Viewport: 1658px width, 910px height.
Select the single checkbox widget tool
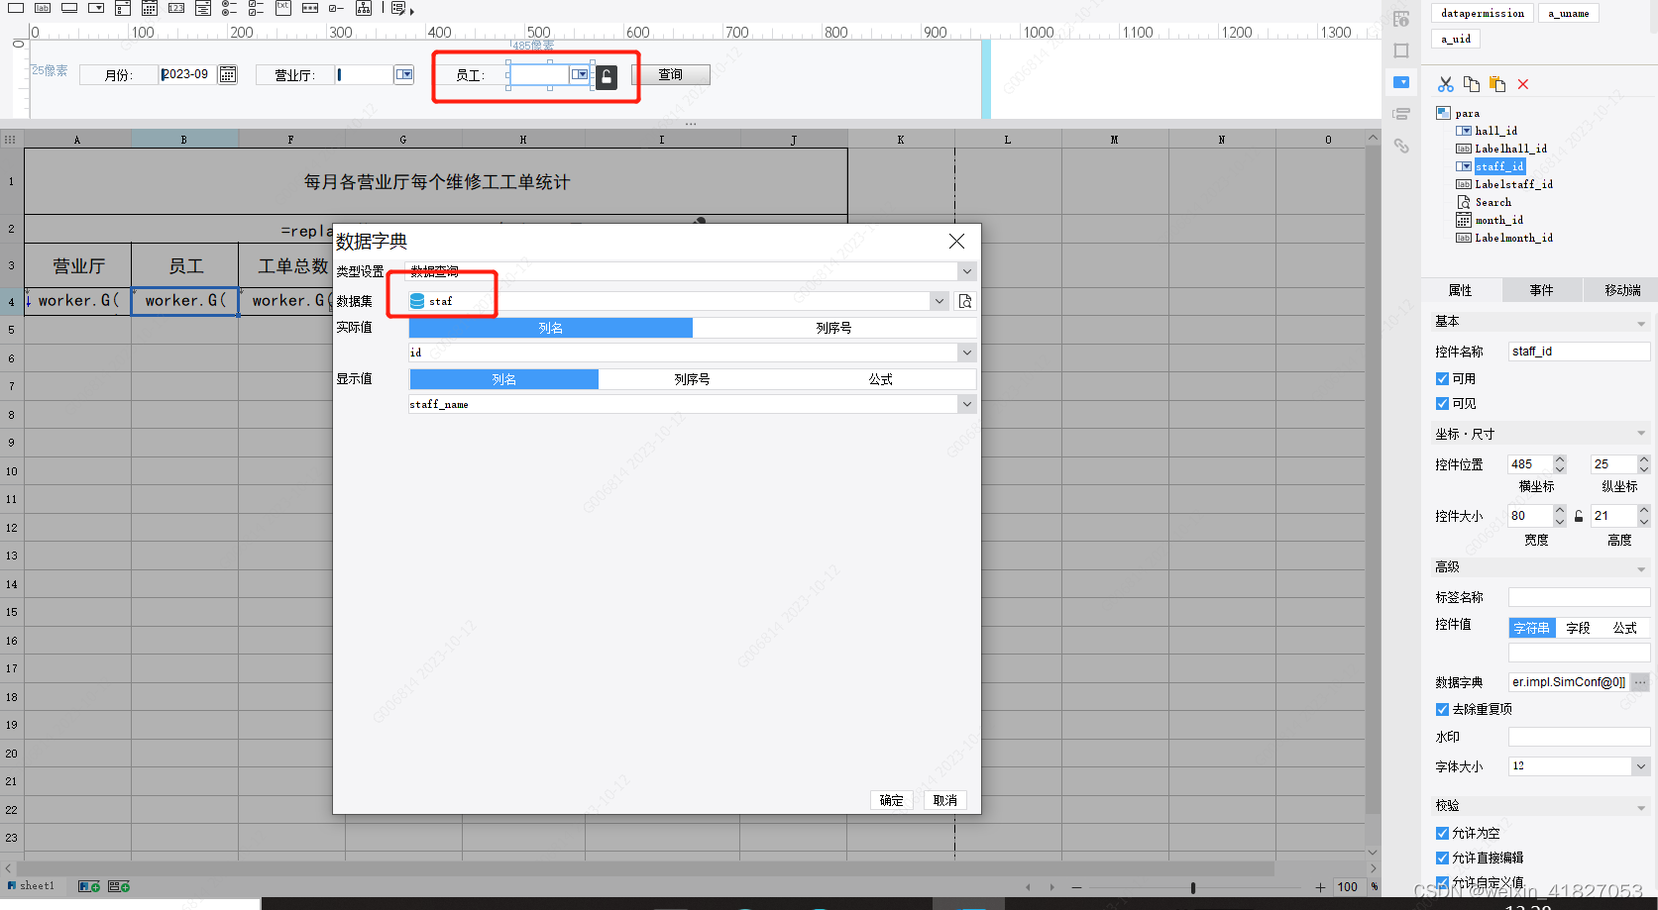(336, 8)
